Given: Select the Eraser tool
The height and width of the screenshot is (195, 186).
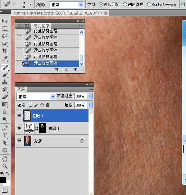Looking at the screenshot, I should coord(5,97).
